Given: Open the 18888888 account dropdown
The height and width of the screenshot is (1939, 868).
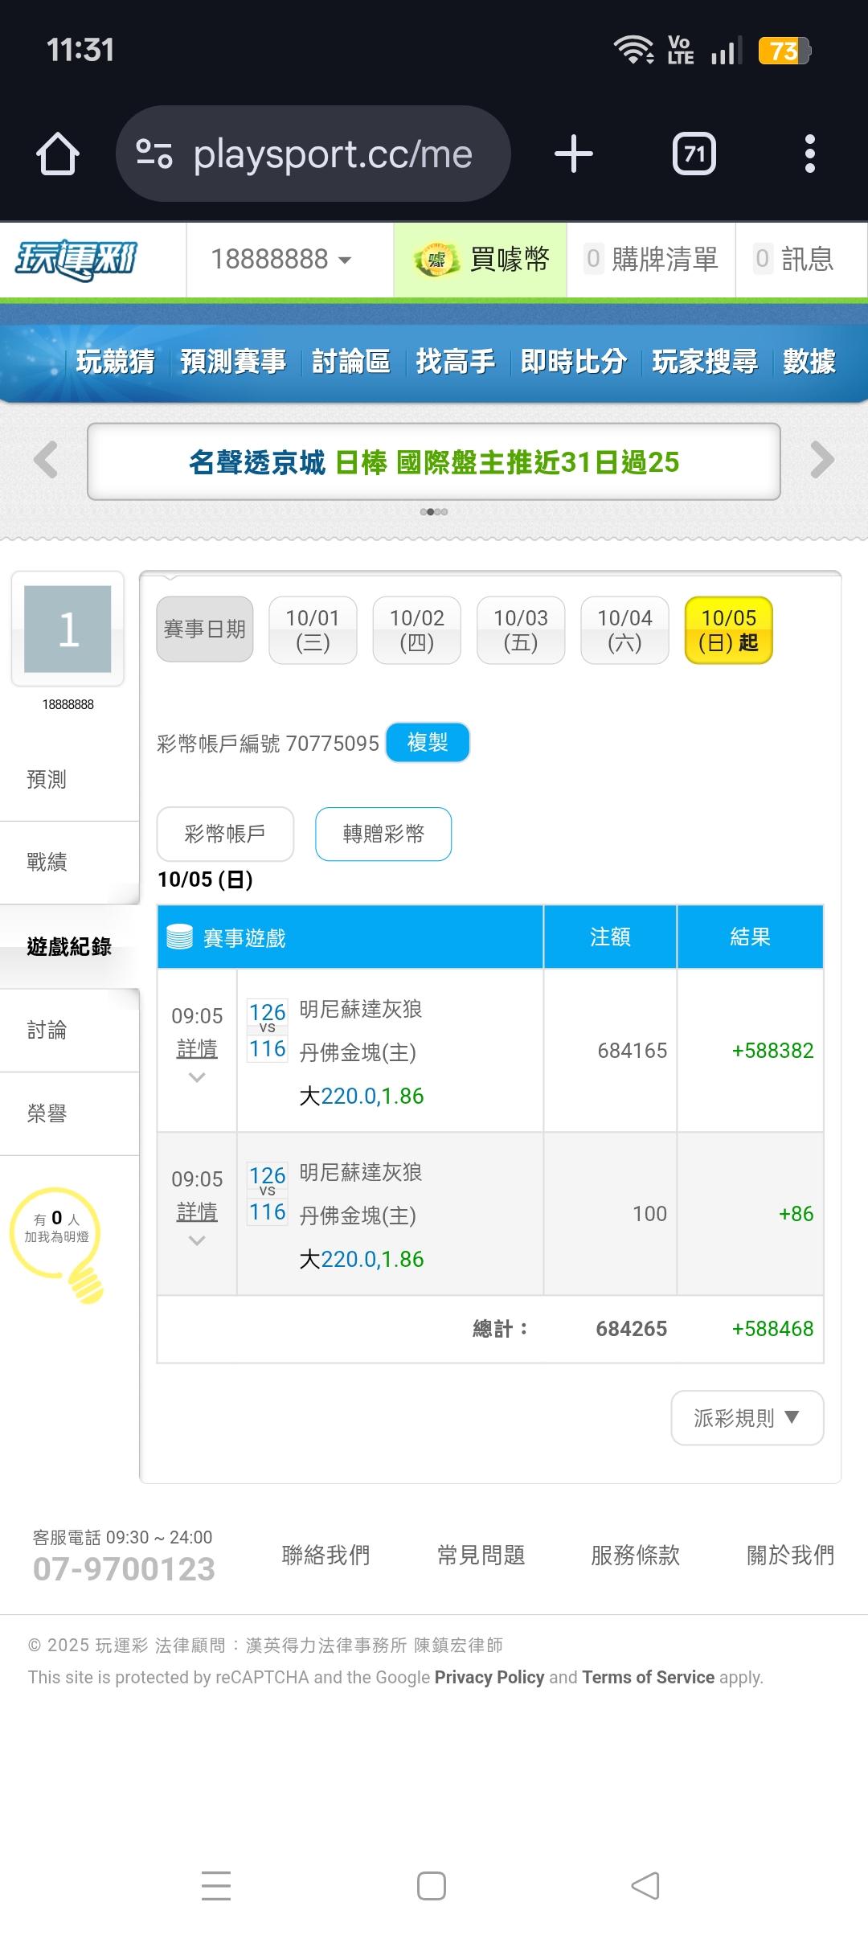Looking at the screenshot, I should coord(281,260).
